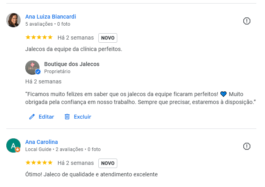The image size is (265, 187).
Task: Click the Local Guide badge on Ana Carolina's avatar
Action: (17, 150)
